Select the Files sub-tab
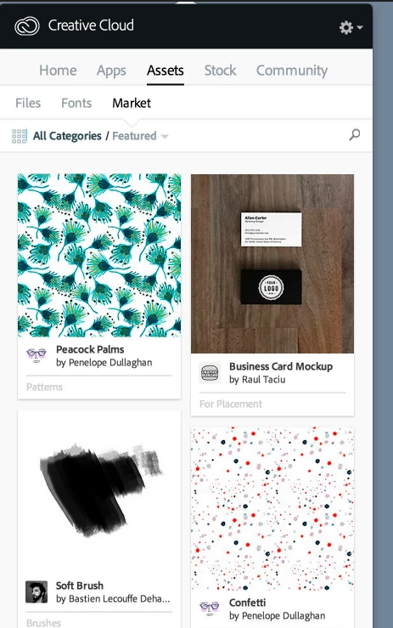393x628 pixels. pyautogui.click(x=28, y=103)
